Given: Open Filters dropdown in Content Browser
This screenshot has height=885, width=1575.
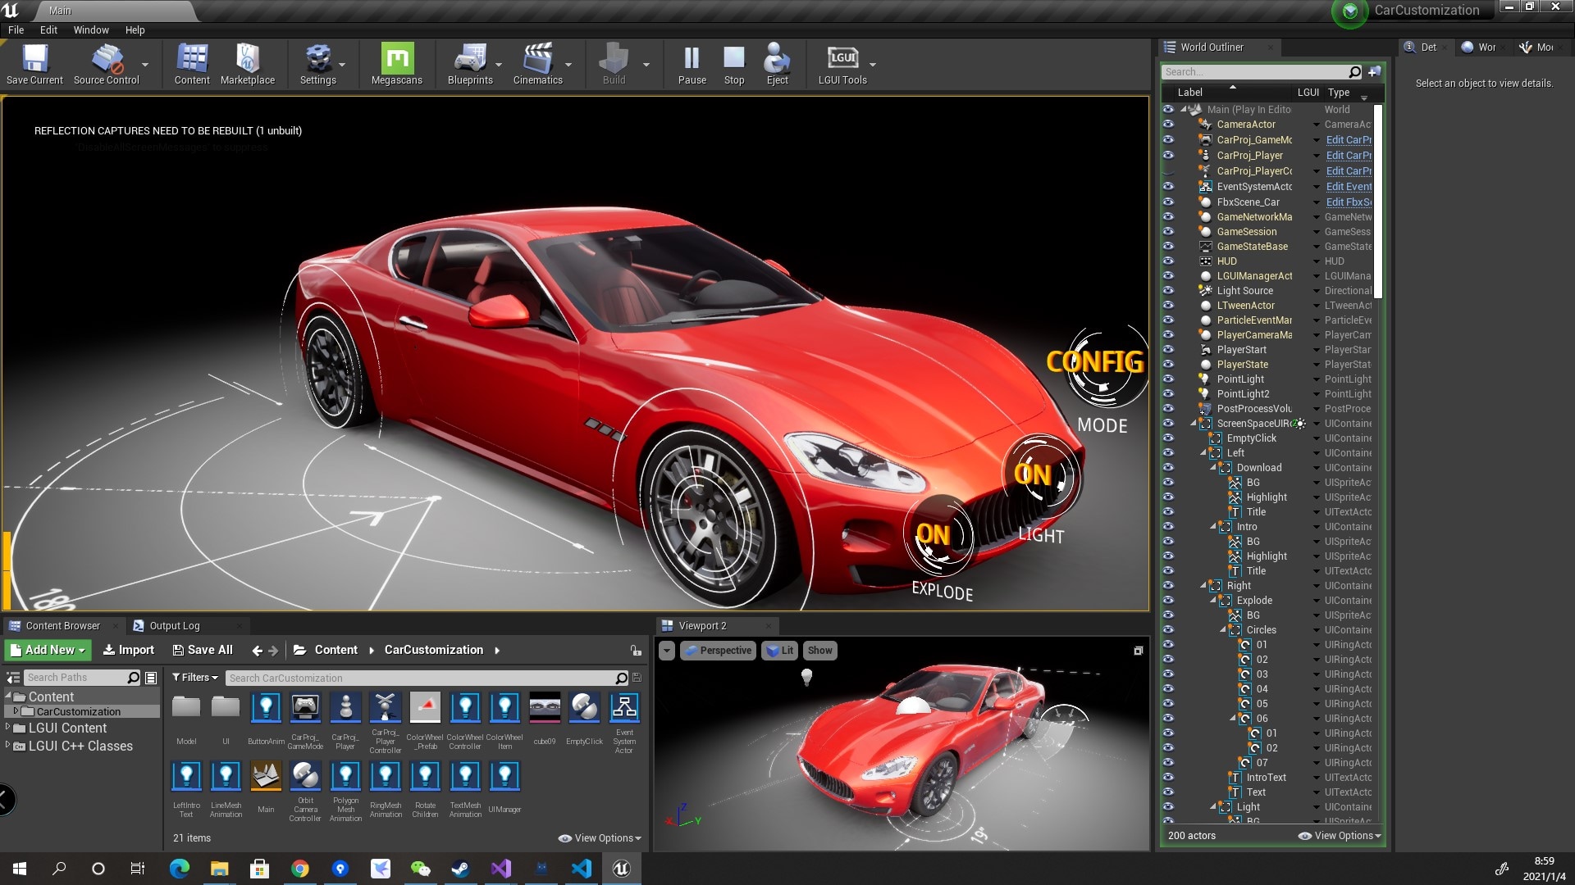Looking at the screenshot, I should click(x=195, y=678).
